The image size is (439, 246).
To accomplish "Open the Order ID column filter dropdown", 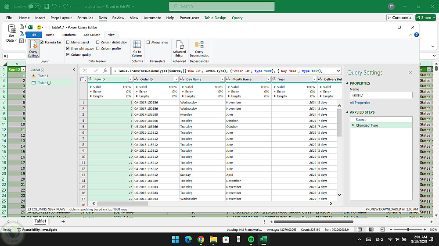I will (176, 79).
